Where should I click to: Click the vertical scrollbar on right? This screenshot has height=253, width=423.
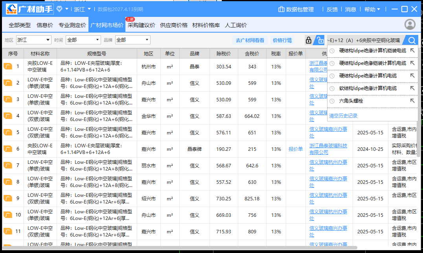tap(419, 103)
